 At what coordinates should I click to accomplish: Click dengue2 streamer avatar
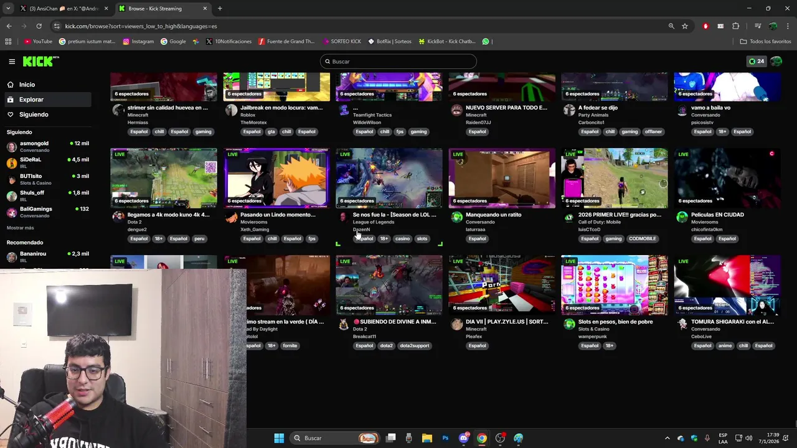pos(118,217)
